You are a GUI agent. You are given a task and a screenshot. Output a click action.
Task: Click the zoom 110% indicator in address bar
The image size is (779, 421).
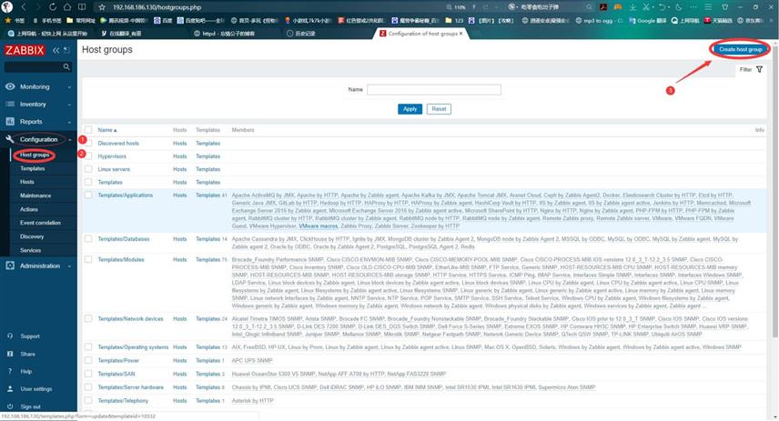[456, 7]
